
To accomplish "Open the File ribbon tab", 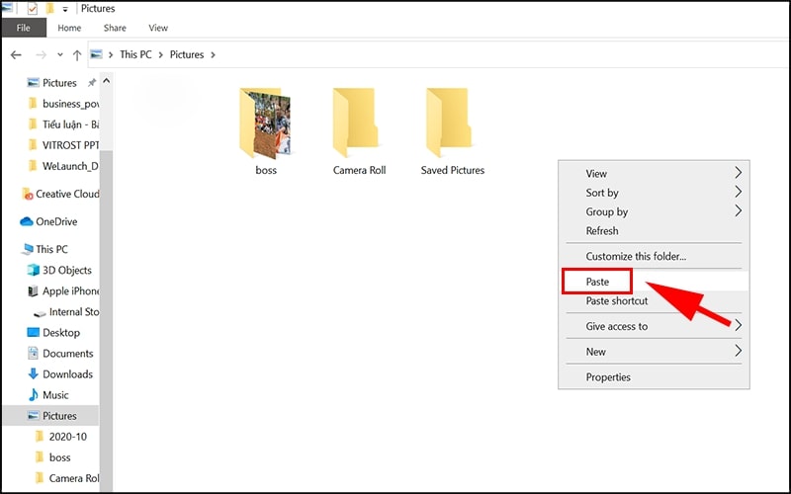I will 23,28.
